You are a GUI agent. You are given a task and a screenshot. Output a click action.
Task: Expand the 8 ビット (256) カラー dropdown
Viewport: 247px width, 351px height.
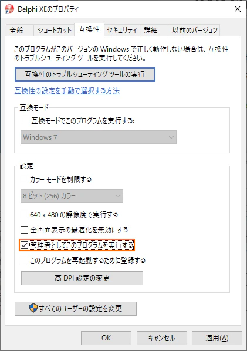(x=72, y=196)
